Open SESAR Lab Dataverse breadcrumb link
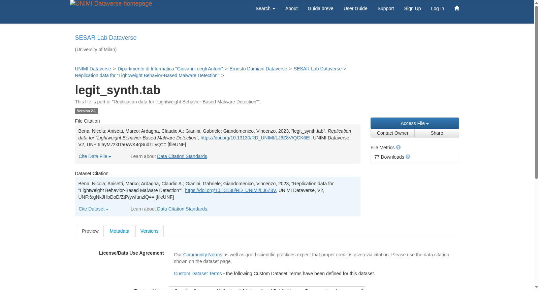Screen dimensions: 539x290 (x=318, y=69)
